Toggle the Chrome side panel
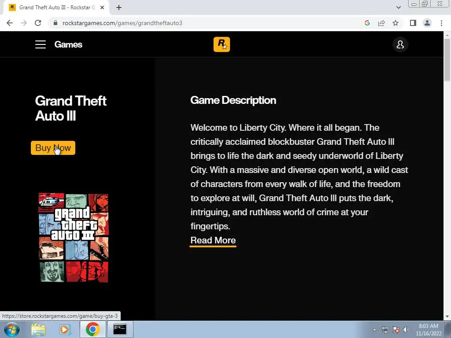 click(413, 23)
